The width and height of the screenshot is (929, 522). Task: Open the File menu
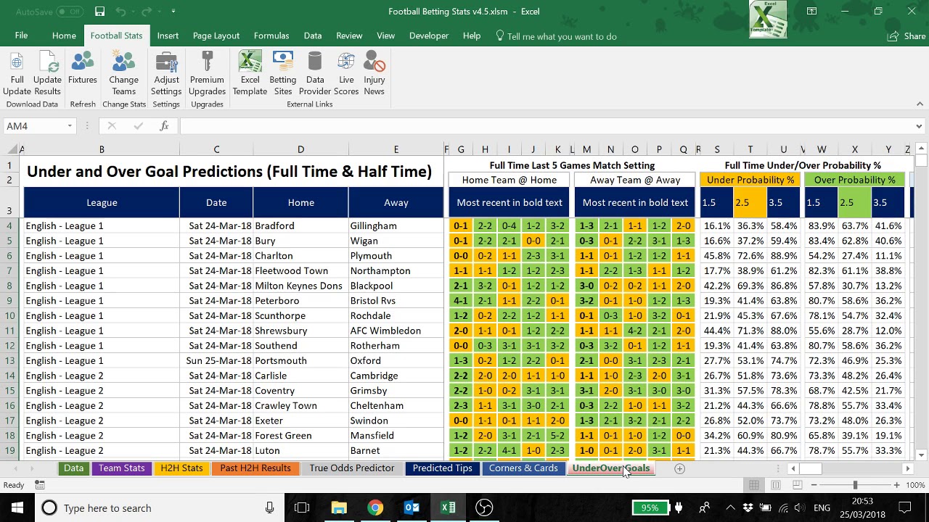(21, 36)
